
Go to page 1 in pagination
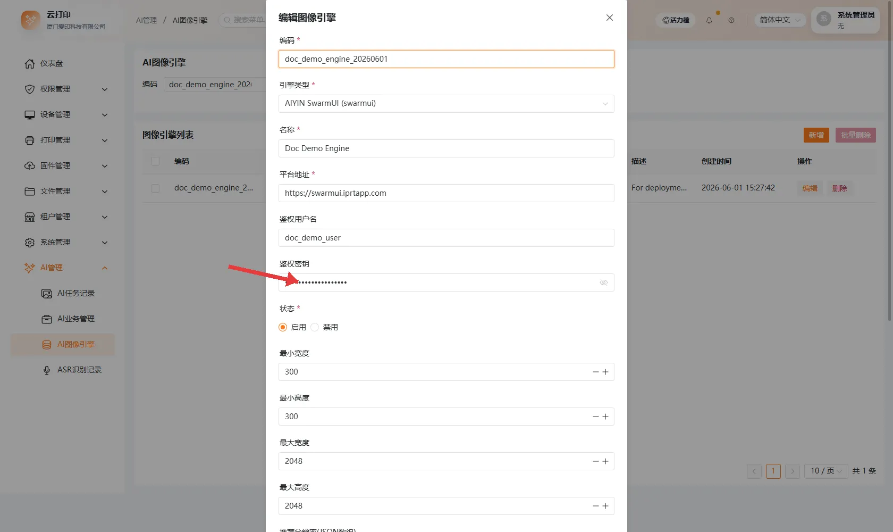[773, 471]
